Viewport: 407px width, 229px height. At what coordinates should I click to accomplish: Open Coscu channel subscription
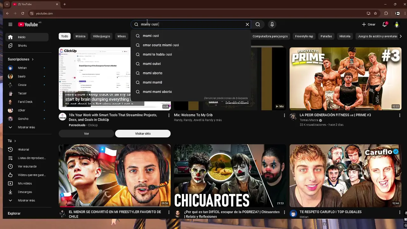pyautogui.click(x=28, y=85)
